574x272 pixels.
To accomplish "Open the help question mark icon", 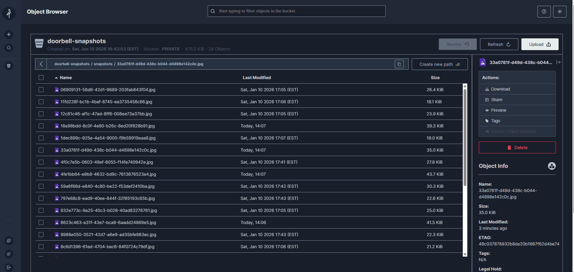I will tap(544, 11).
